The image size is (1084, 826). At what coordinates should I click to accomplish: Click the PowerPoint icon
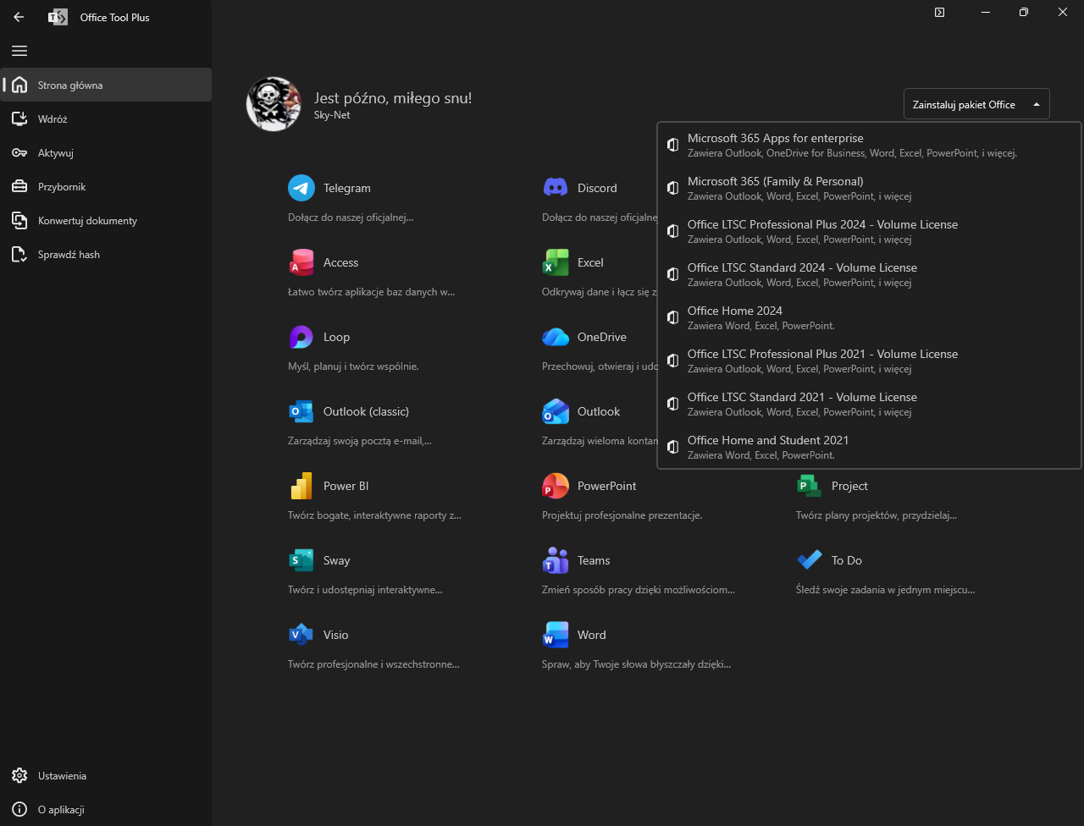click(x=556, y=486)
